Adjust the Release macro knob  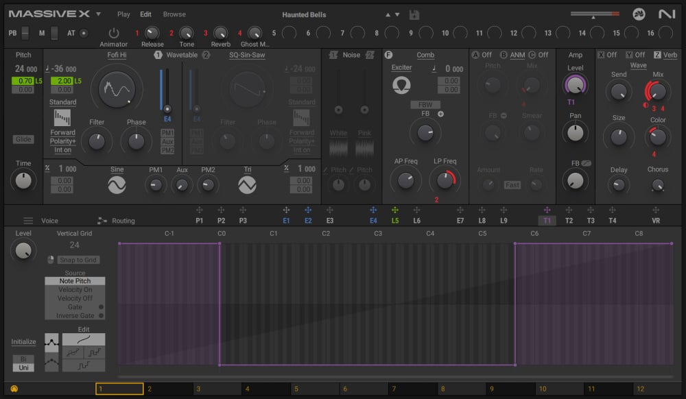click(152, 33)
